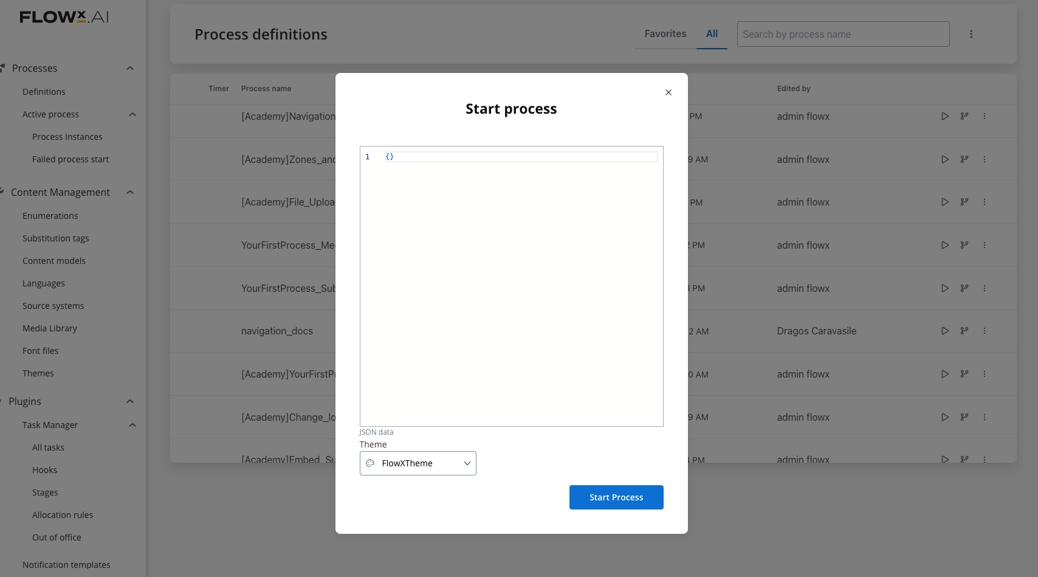Viewport: 1038px width, 577px height.
Task: Click inside the JSON data editor
Action: tap(511, 286)
